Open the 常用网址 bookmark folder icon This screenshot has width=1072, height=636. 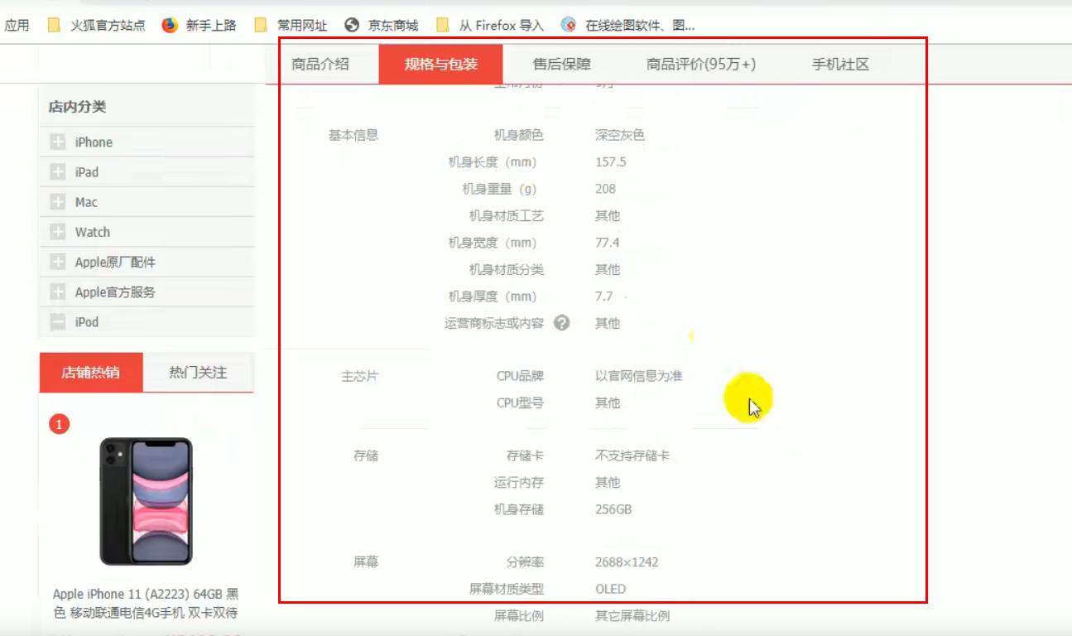(261, 25)
